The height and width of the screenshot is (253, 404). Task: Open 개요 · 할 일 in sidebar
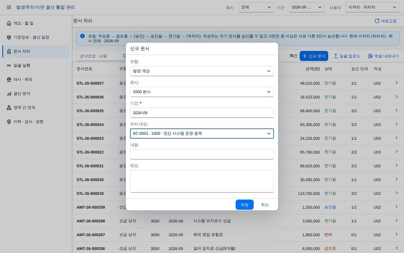coord(36,23)
